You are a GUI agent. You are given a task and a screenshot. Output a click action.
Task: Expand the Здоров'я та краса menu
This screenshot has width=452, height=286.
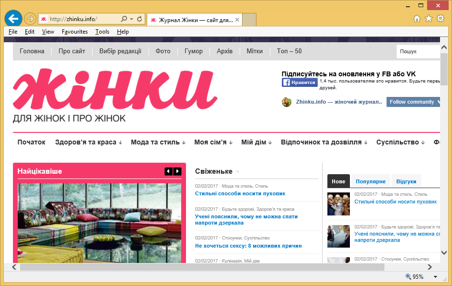tap(89, 142)
